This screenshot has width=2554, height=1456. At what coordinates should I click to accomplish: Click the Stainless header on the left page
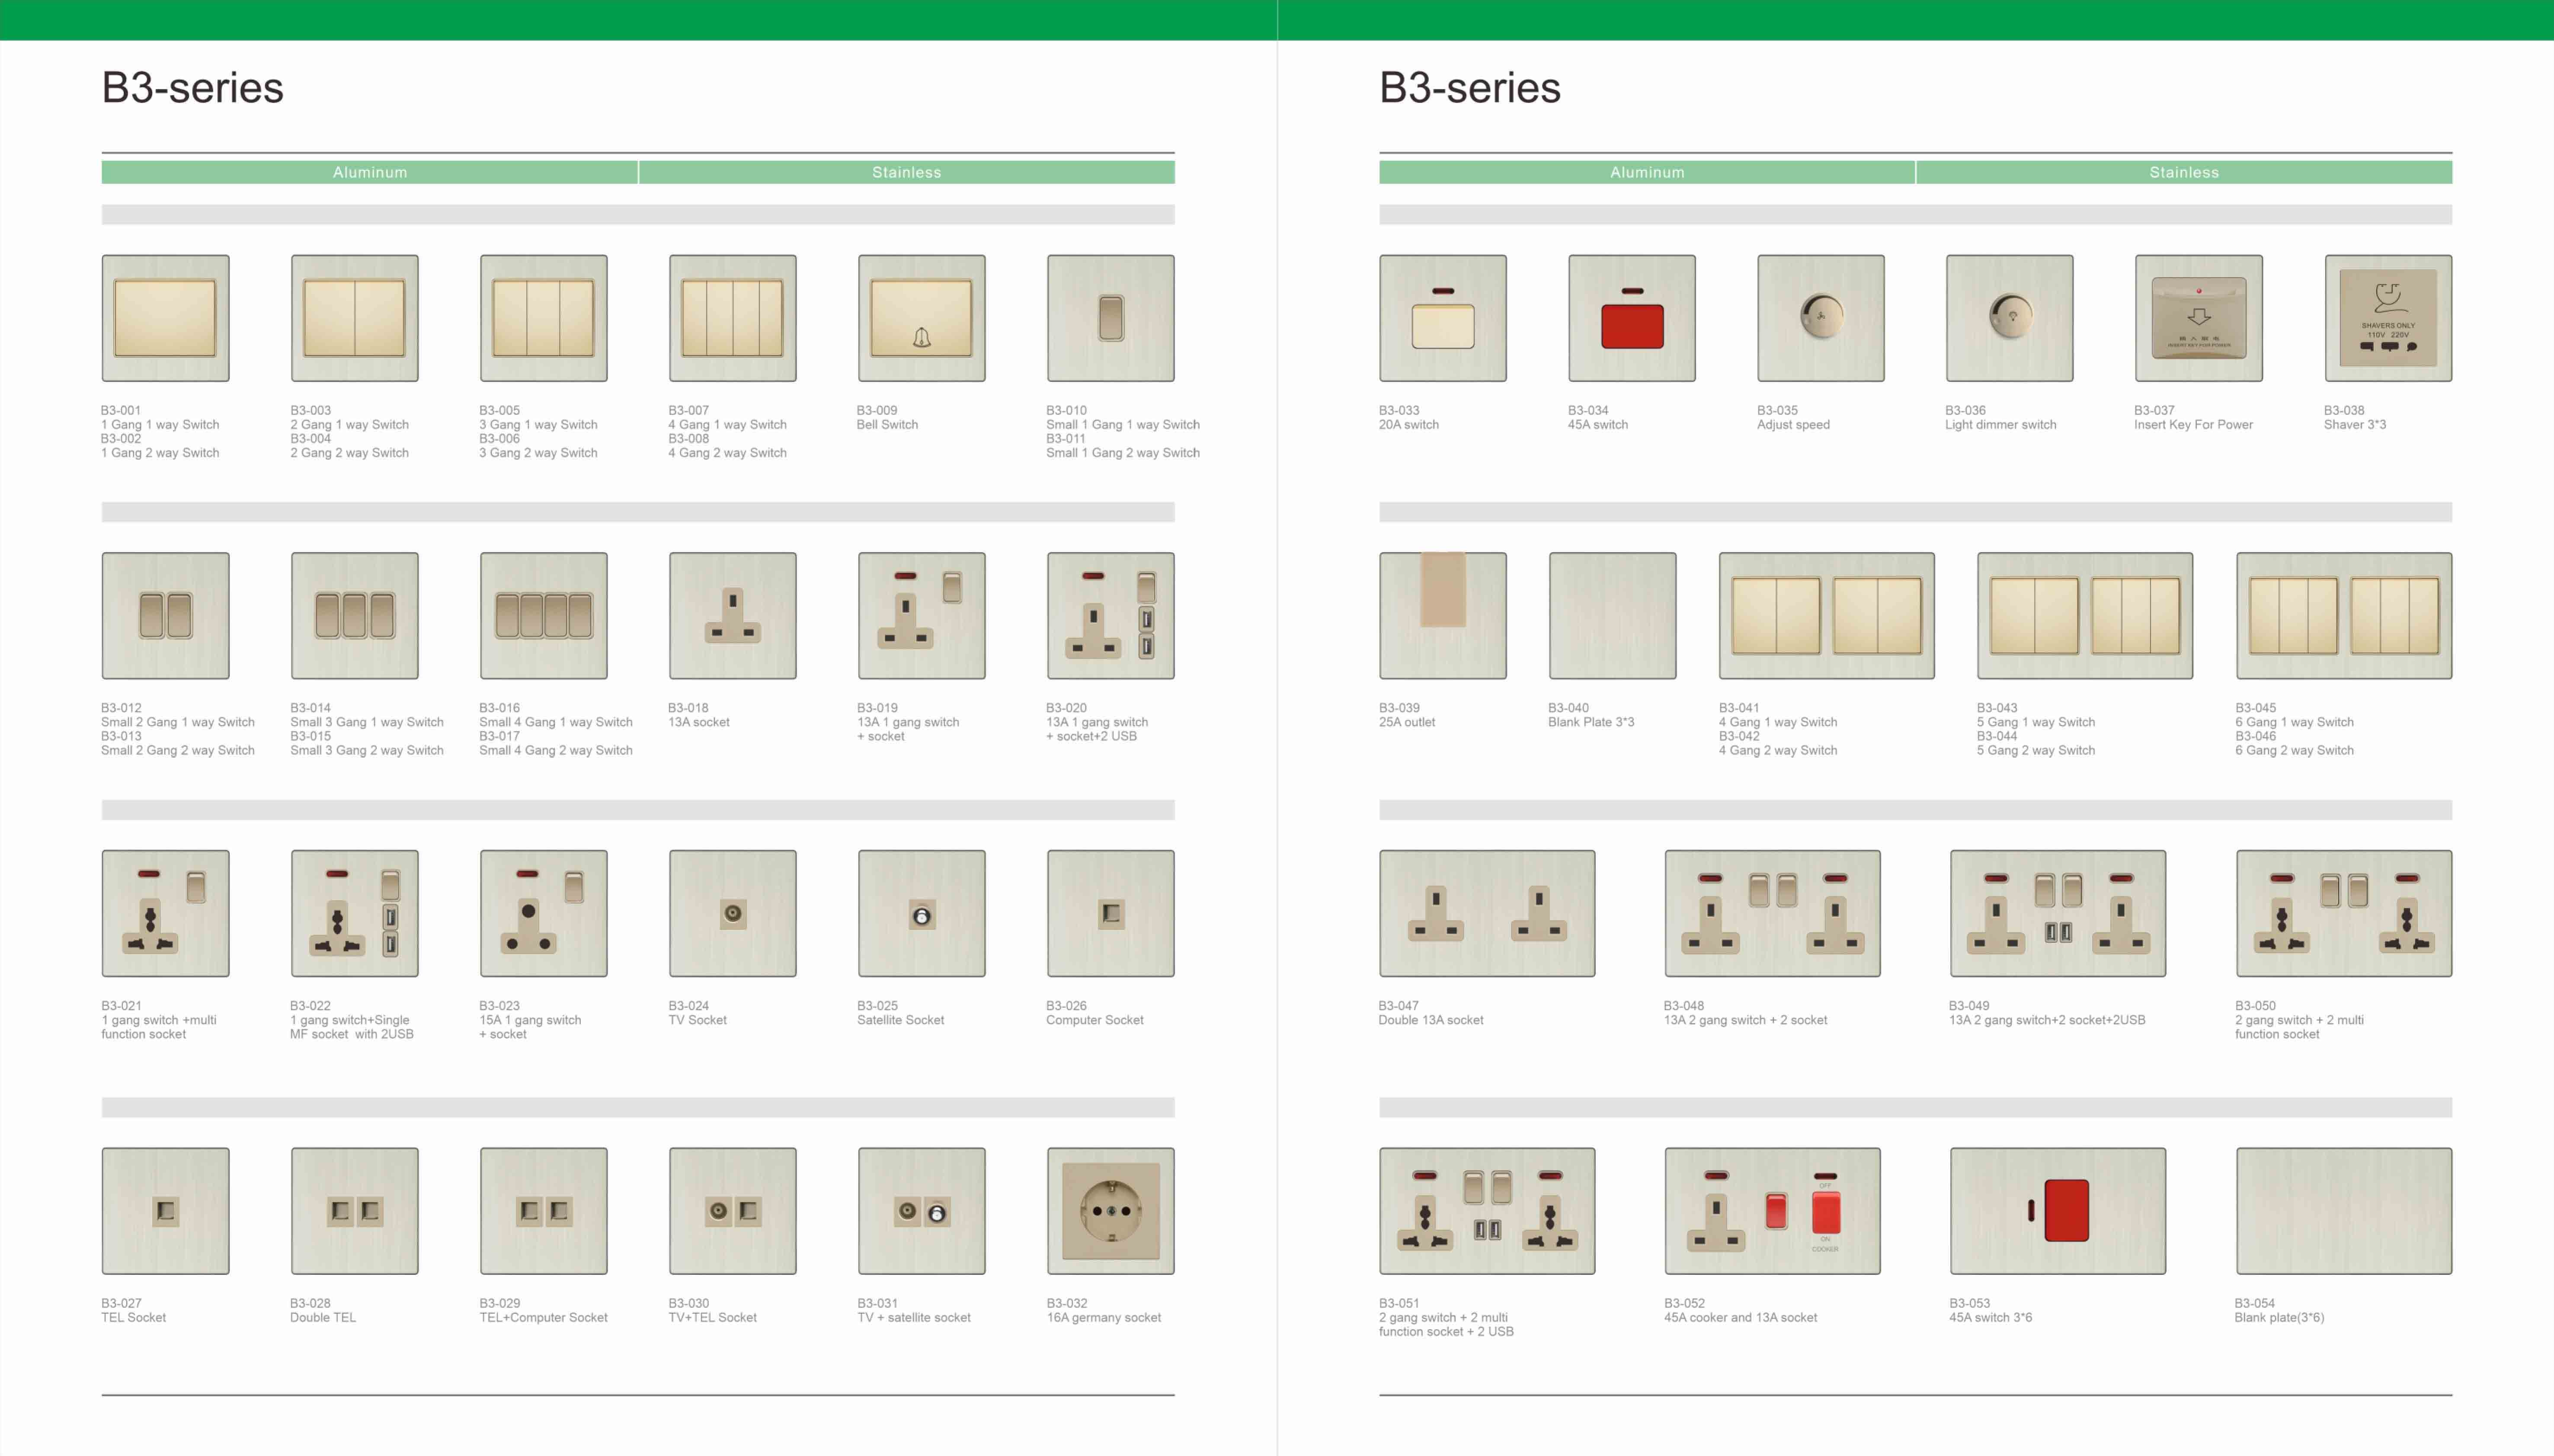tap(906, 172)
